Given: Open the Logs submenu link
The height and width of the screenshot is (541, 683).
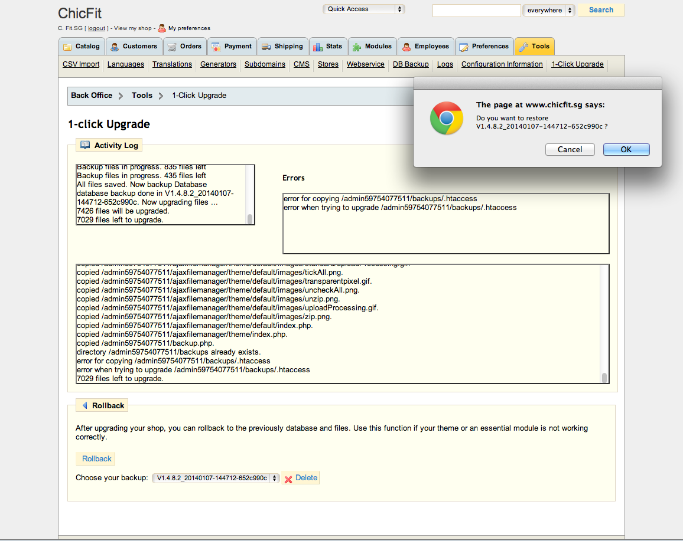Looking at the screenshot, I should pos(445,64).
